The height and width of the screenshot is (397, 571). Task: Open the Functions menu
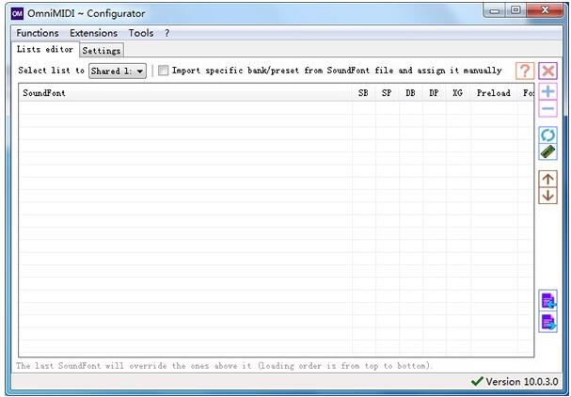(x=37, y=33)
